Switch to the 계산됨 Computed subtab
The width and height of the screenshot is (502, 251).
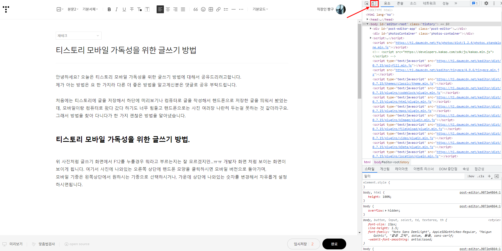[385, 169]
